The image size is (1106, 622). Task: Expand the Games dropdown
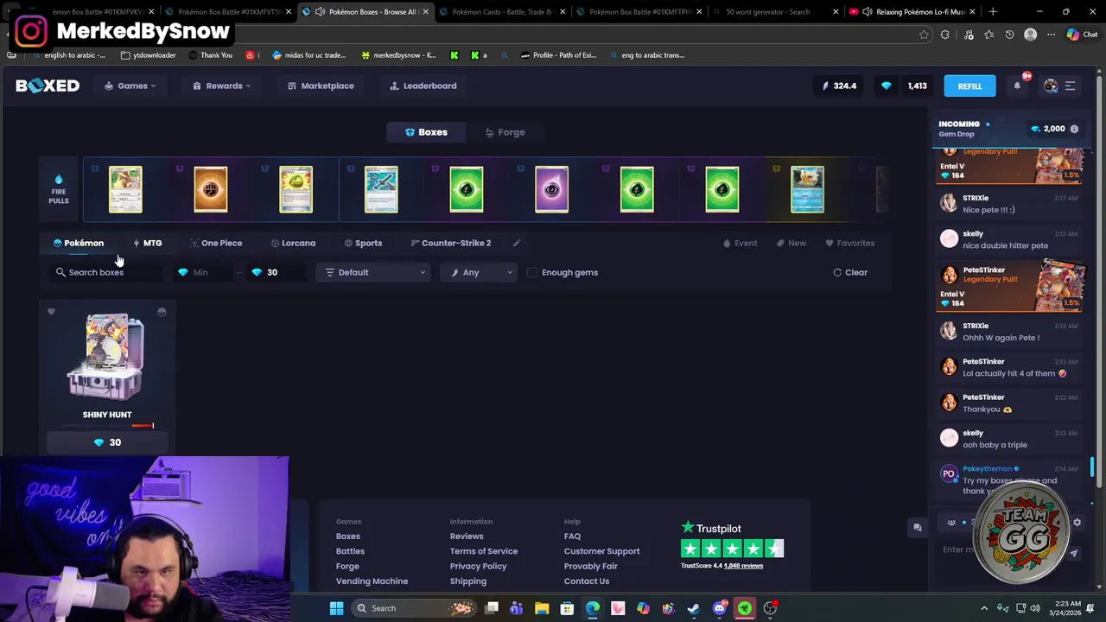click(x=130, y=86)
